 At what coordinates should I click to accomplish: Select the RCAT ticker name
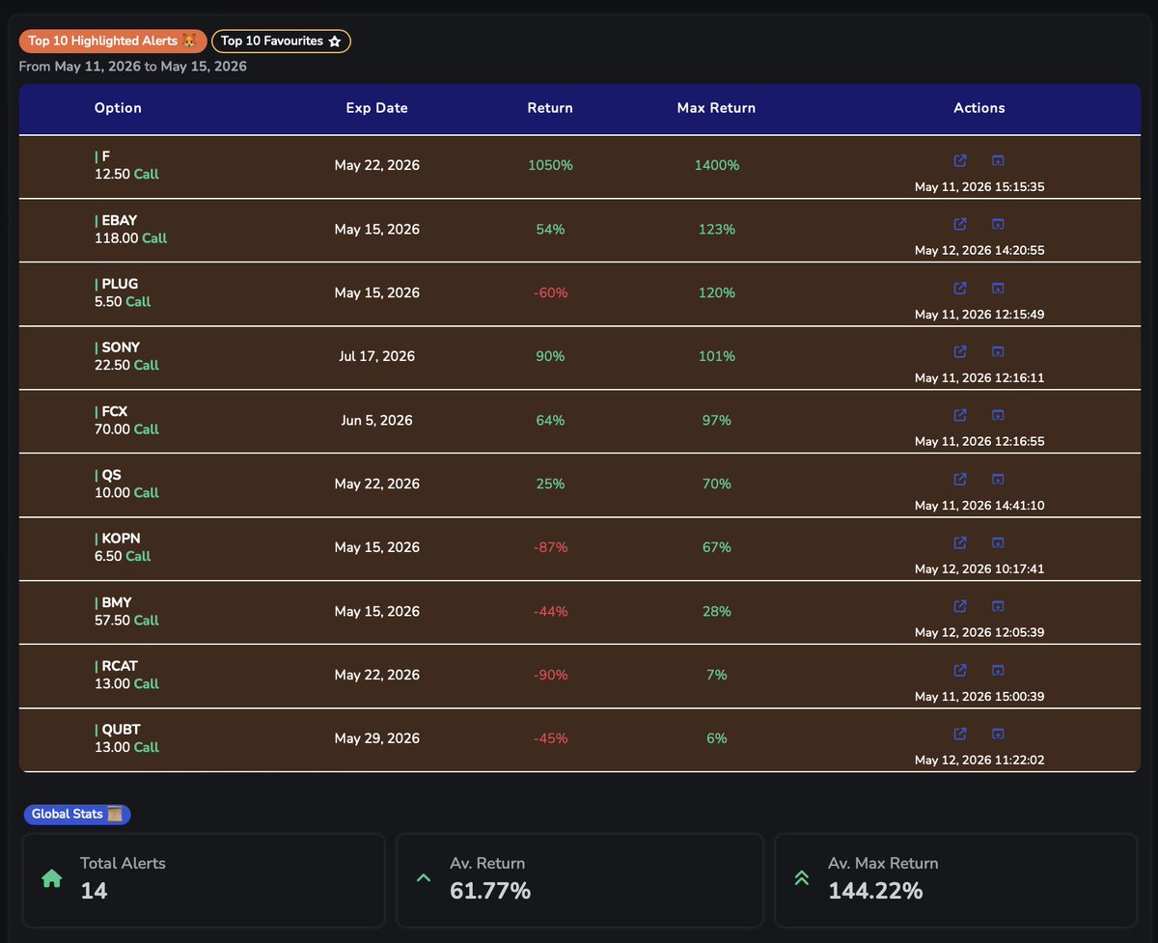pos(120,666)
